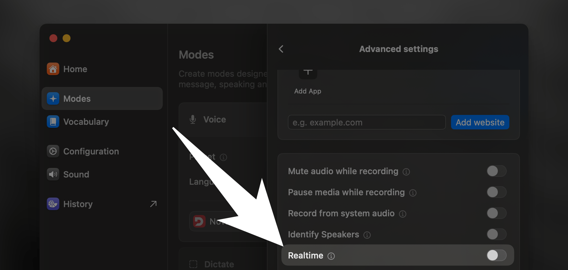Viewport: 568px width, 270px height.
Task: Click the History icon in sidebar
Action: (x=53, y=204)
